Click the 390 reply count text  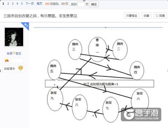pyautogui.click(x=47, y=4)
